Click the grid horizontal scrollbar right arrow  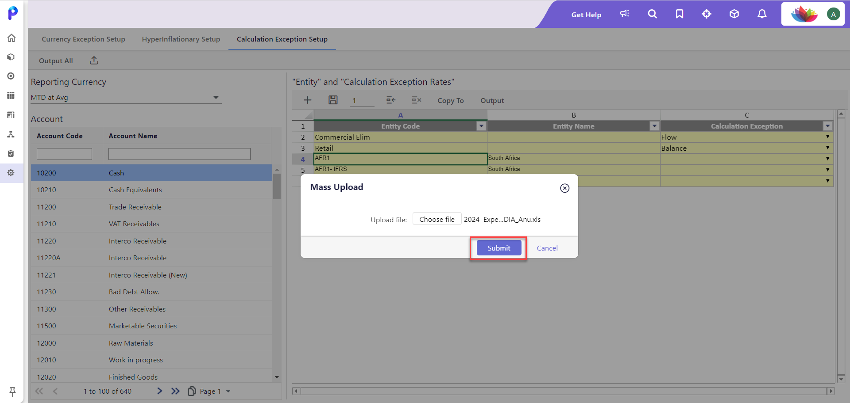coord(831,391)
